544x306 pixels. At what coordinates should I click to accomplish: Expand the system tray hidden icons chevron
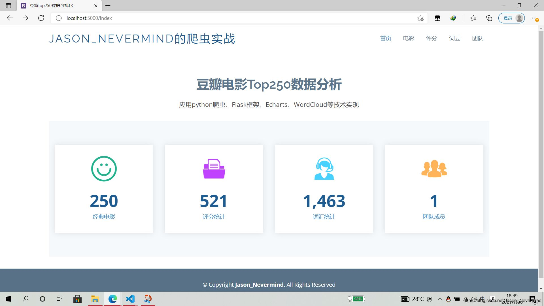(x=440, y=299)
